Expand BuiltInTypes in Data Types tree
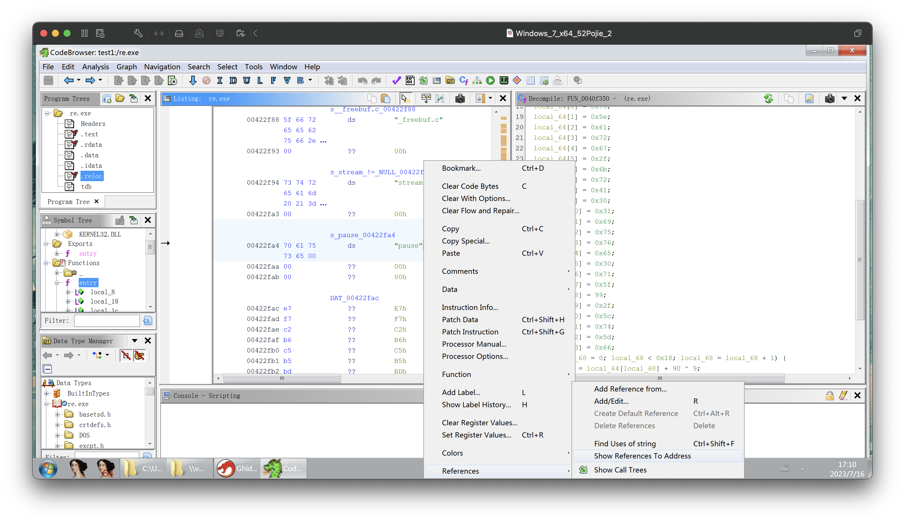Screen dimensions: 905x522 [x=46, y=393]
